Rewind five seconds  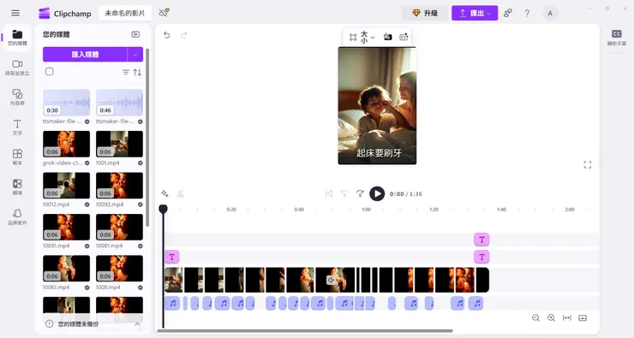coord(344,194)
